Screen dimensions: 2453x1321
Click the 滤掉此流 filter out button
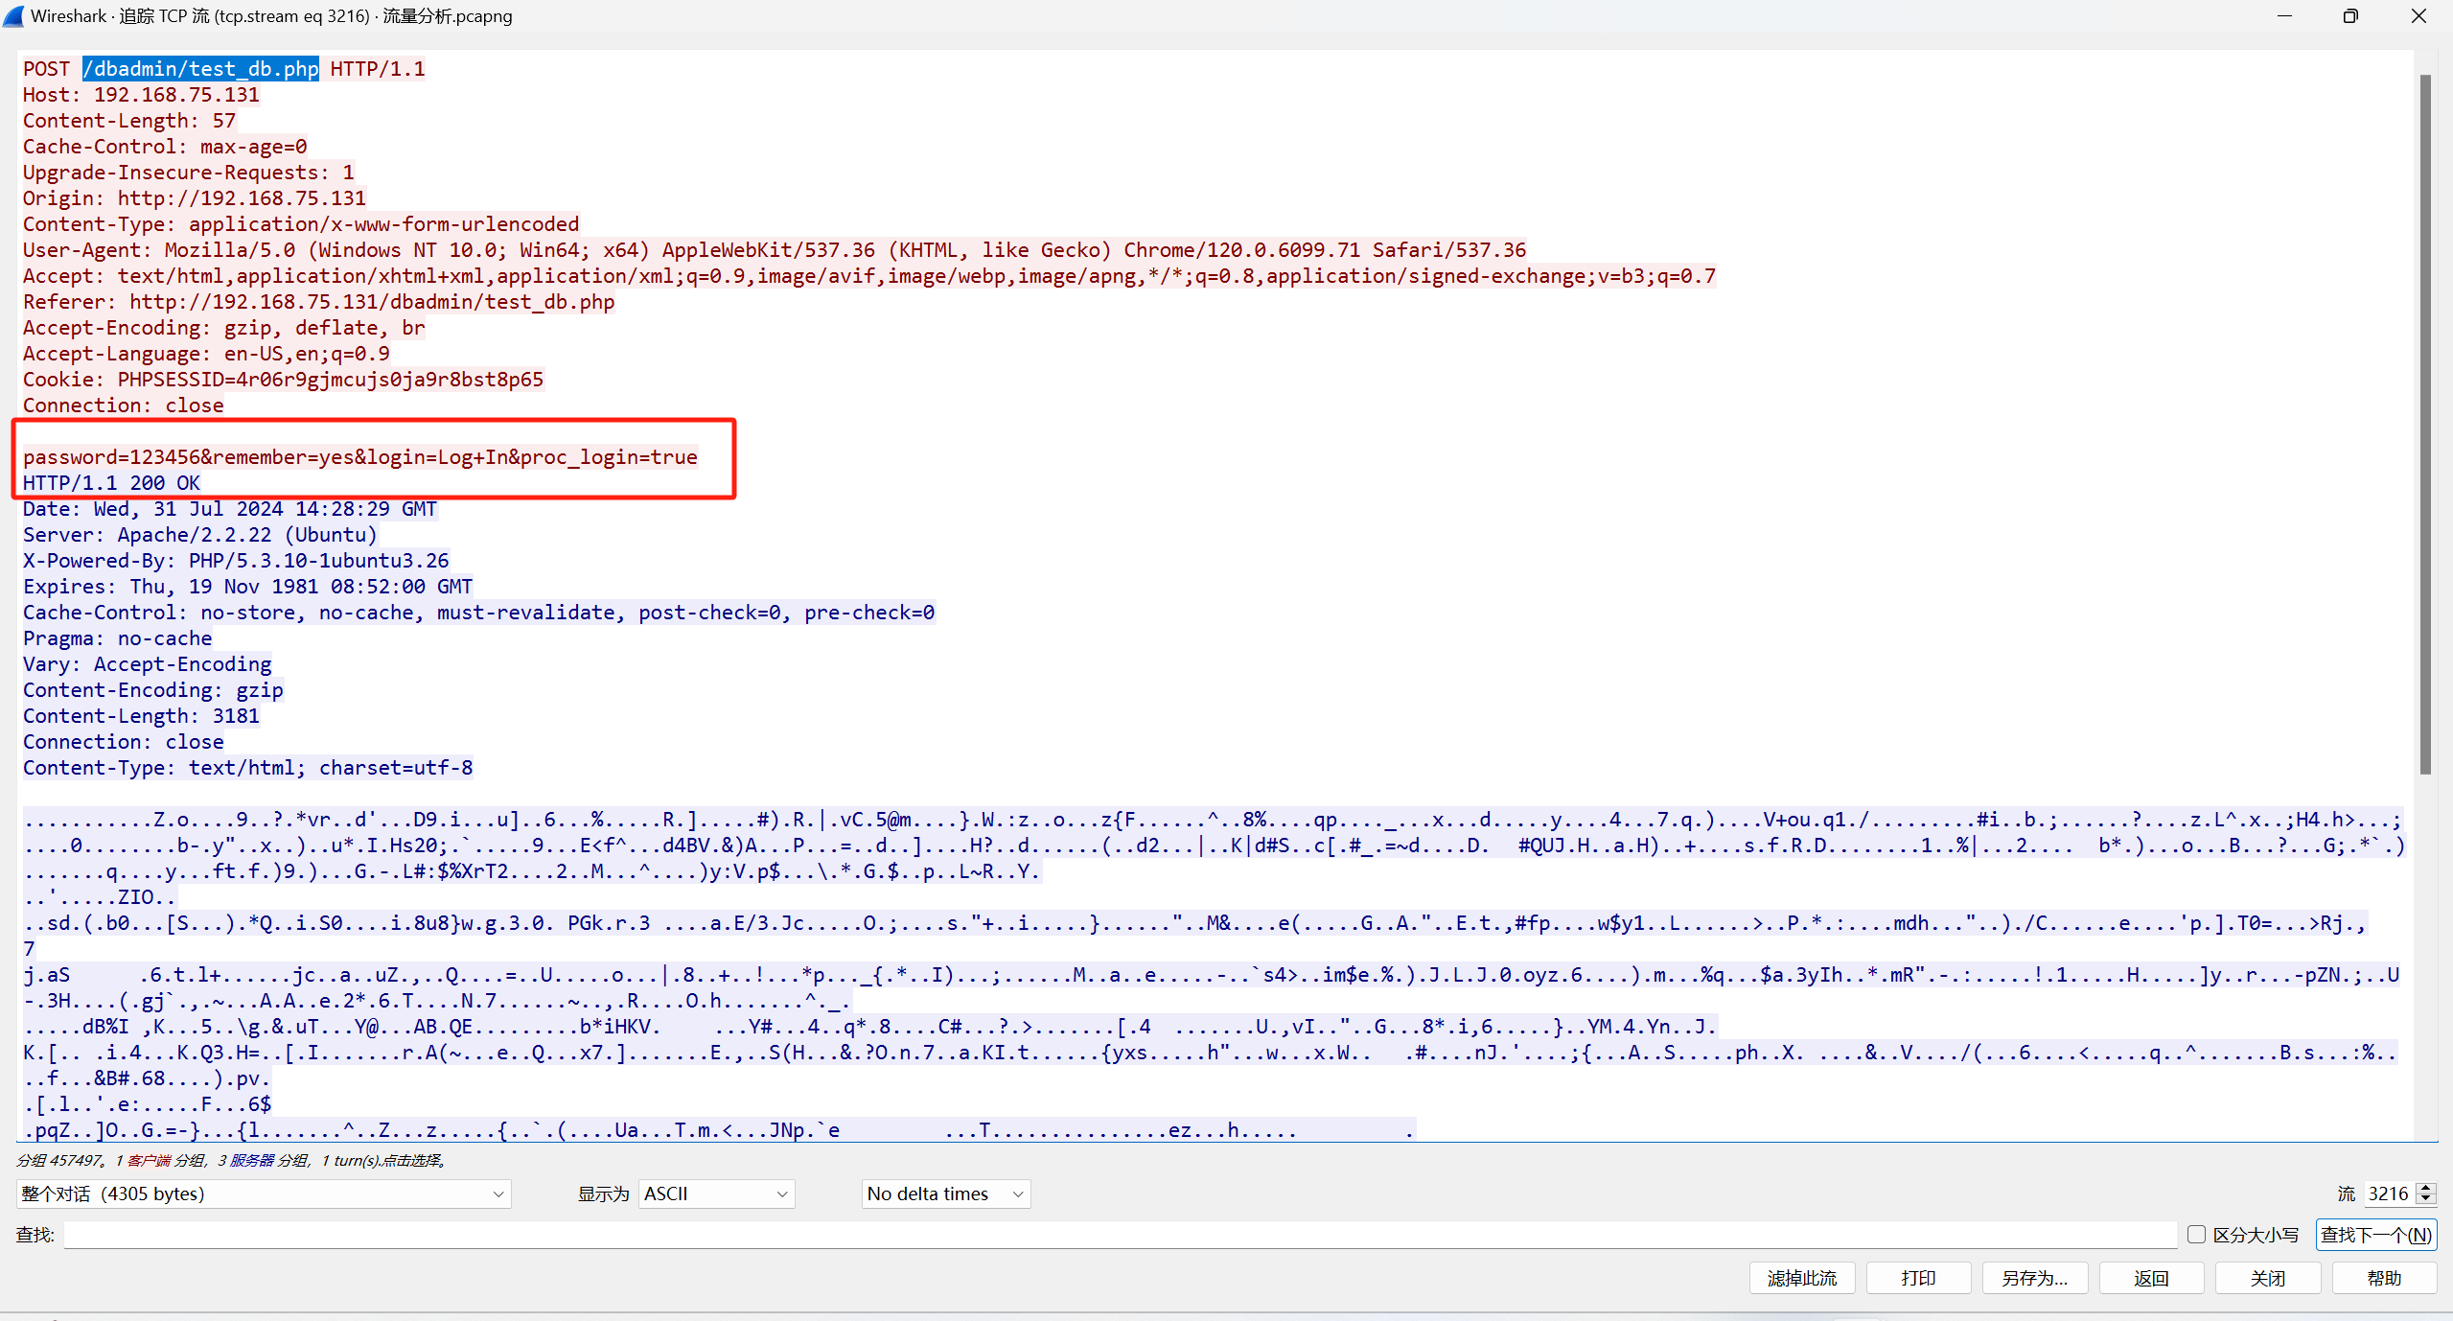click(x=1801, y=1278)
